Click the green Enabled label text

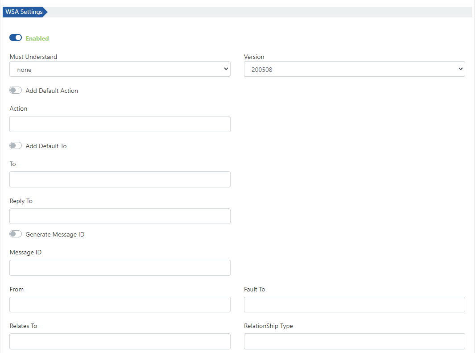coord(37,38)
